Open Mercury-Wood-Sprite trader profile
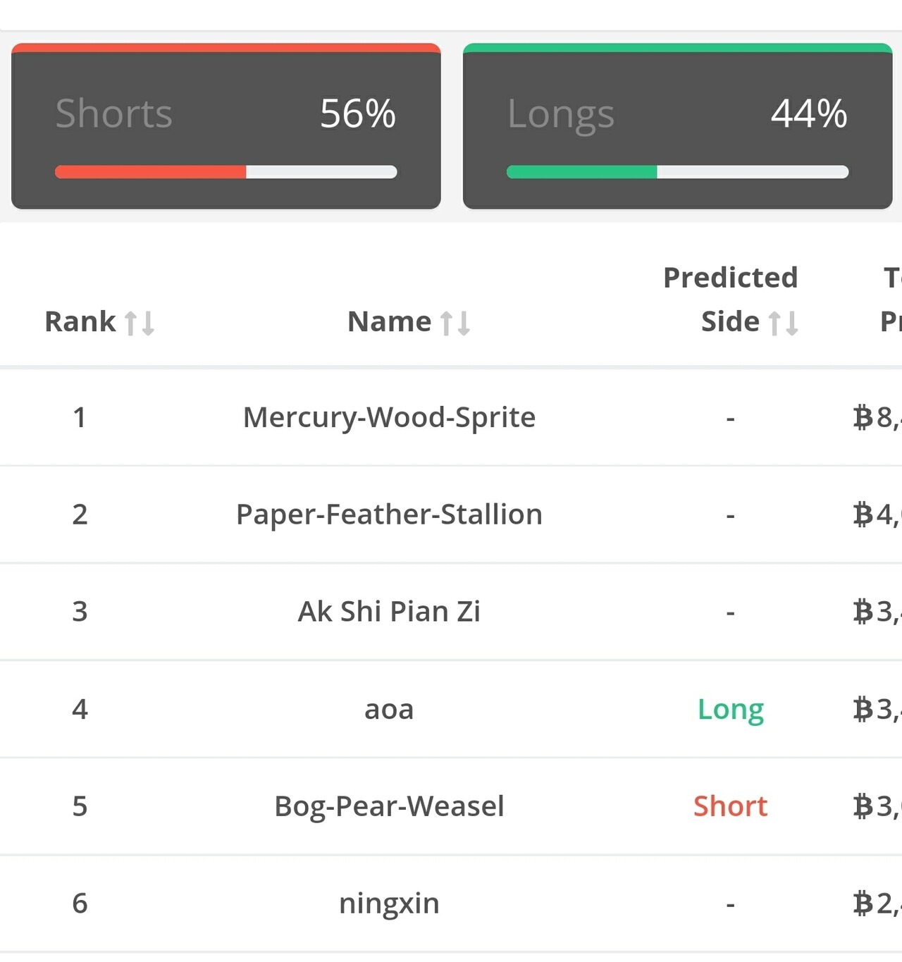Image resolution: width=902 pixels, height=962 pixels. 389,417
